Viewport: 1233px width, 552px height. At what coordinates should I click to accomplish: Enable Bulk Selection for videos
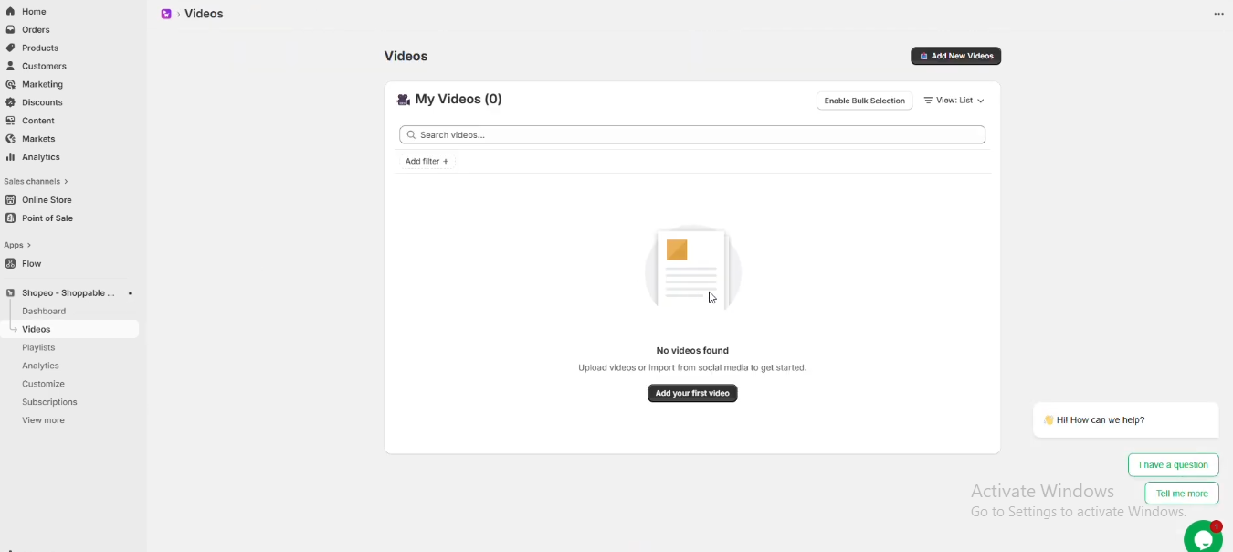(864, 101)
